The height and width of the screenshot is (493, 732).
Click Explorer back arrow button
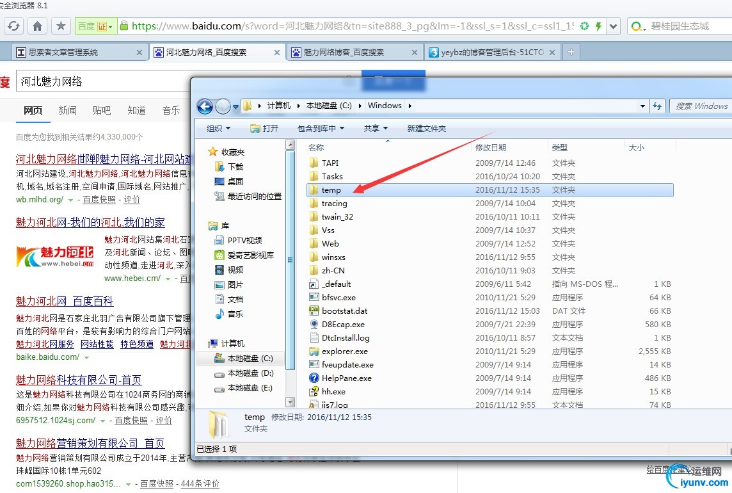point(205,106)
